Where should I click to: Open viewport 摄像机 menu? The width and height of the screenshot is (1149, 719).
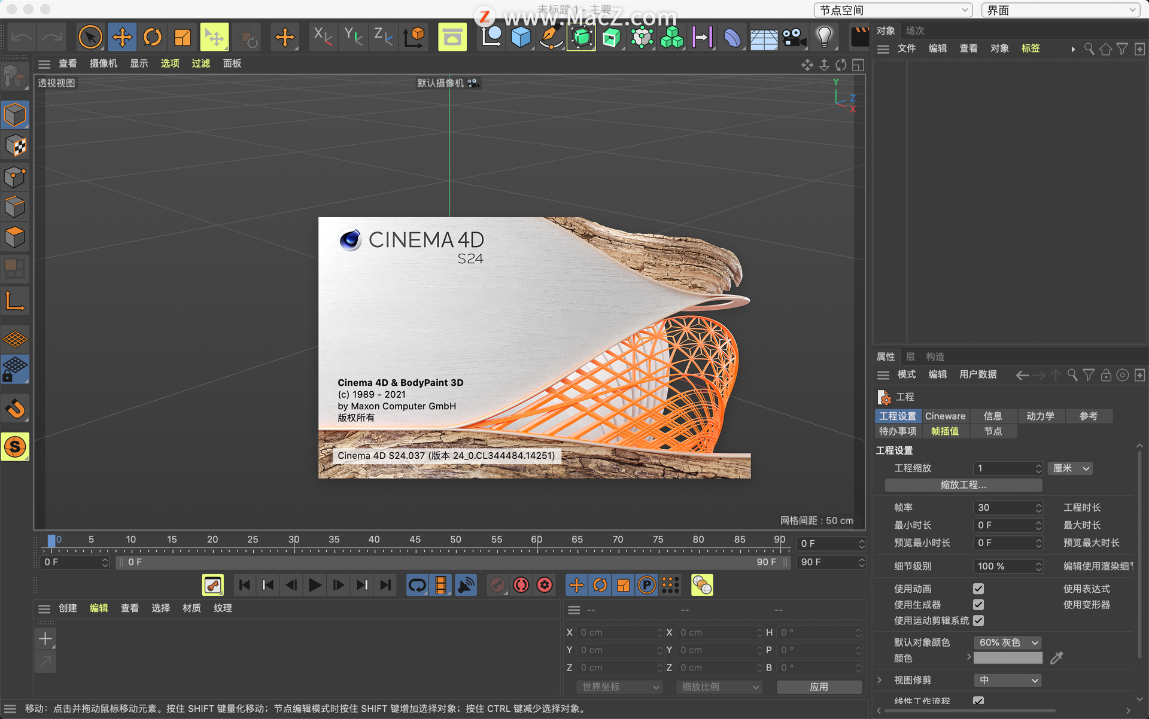click(x=104, y=63)
